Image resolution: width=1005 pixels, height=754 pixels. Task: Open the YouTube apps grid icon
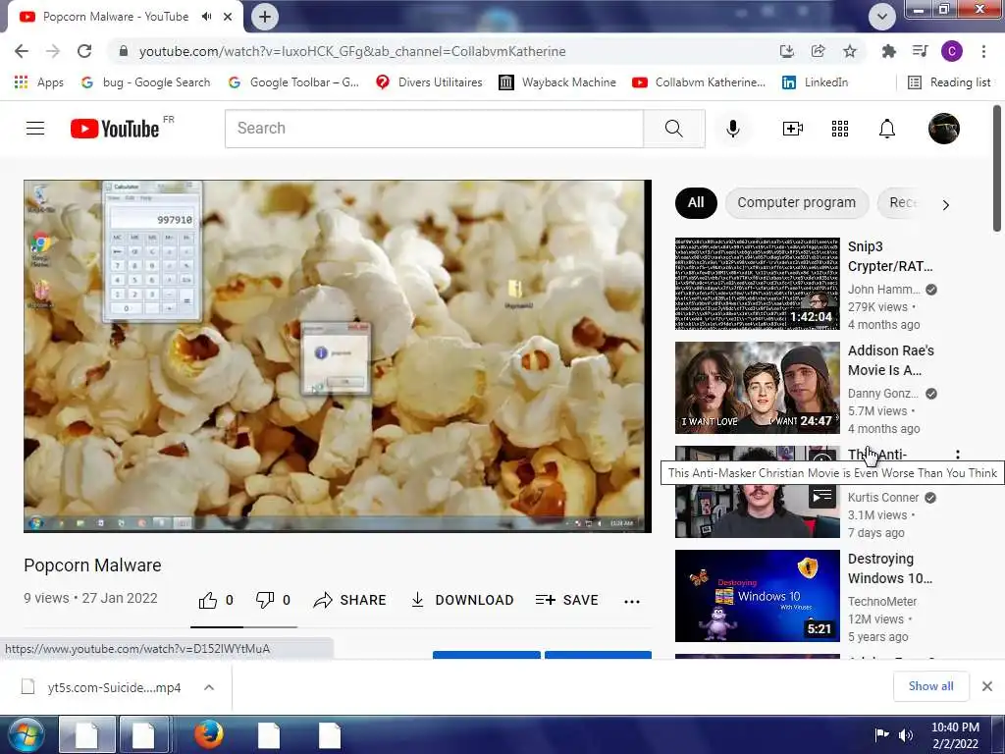[x=840, y=129]
